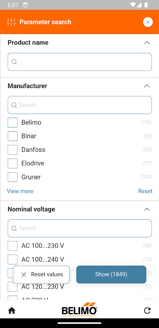Tap the parameter sliders icon in header
The height and width of the screenshot is (328, 159).
tap(11, 22)
